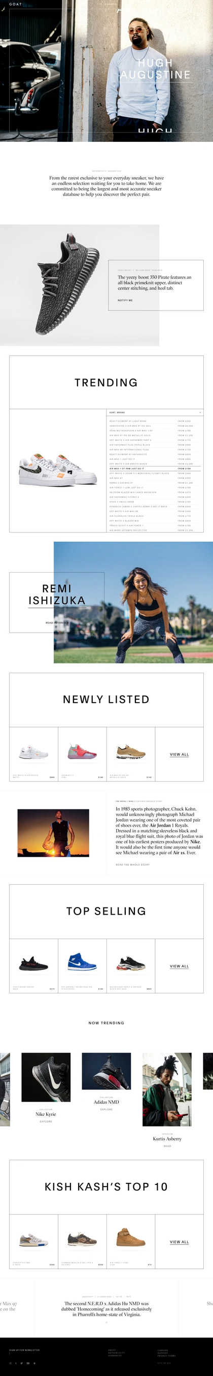Click View All under Newly Listed

pos(180,754)
